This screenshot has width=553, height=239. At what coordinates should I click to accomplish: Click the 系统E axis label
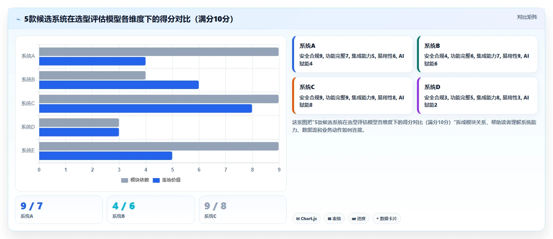point(28,151)
